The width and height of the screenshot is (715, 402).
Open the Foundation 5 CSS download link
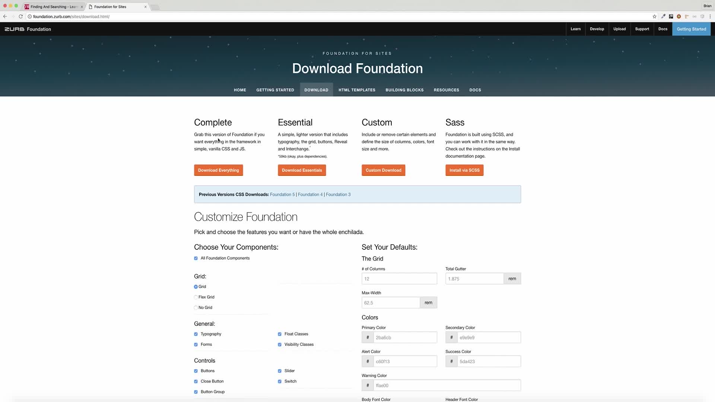tap(282, 195)
